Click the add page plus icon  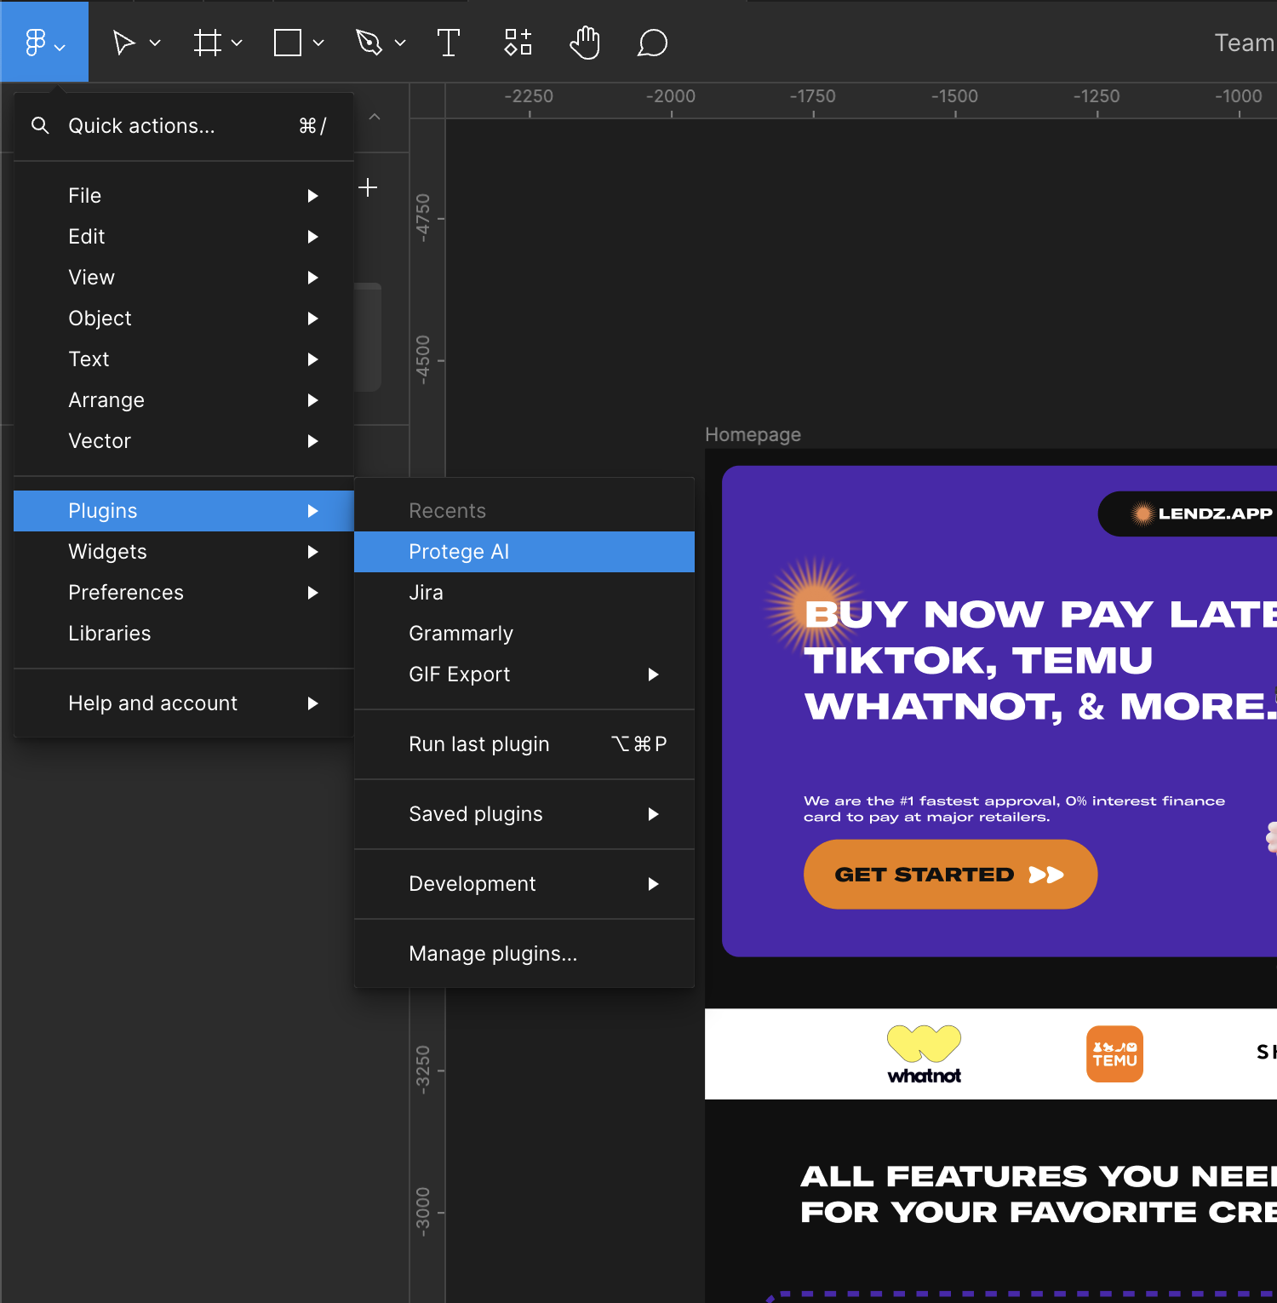click(368, 187)
